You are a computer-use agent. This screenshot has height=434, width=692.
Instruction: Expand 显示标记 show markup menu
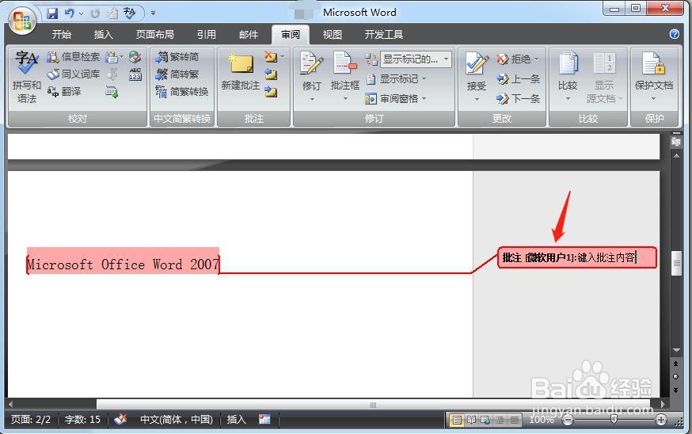(396, 78)
